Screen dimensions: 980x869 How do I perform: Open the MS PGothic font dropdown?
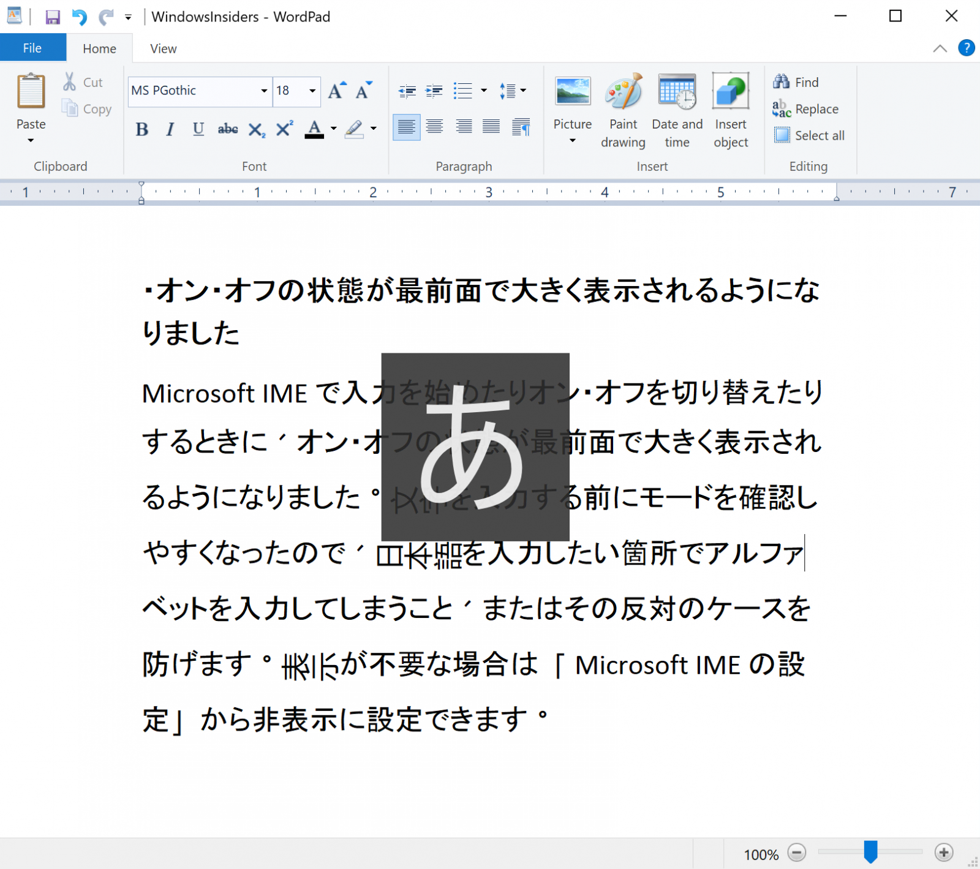click(x=263, y=91)
